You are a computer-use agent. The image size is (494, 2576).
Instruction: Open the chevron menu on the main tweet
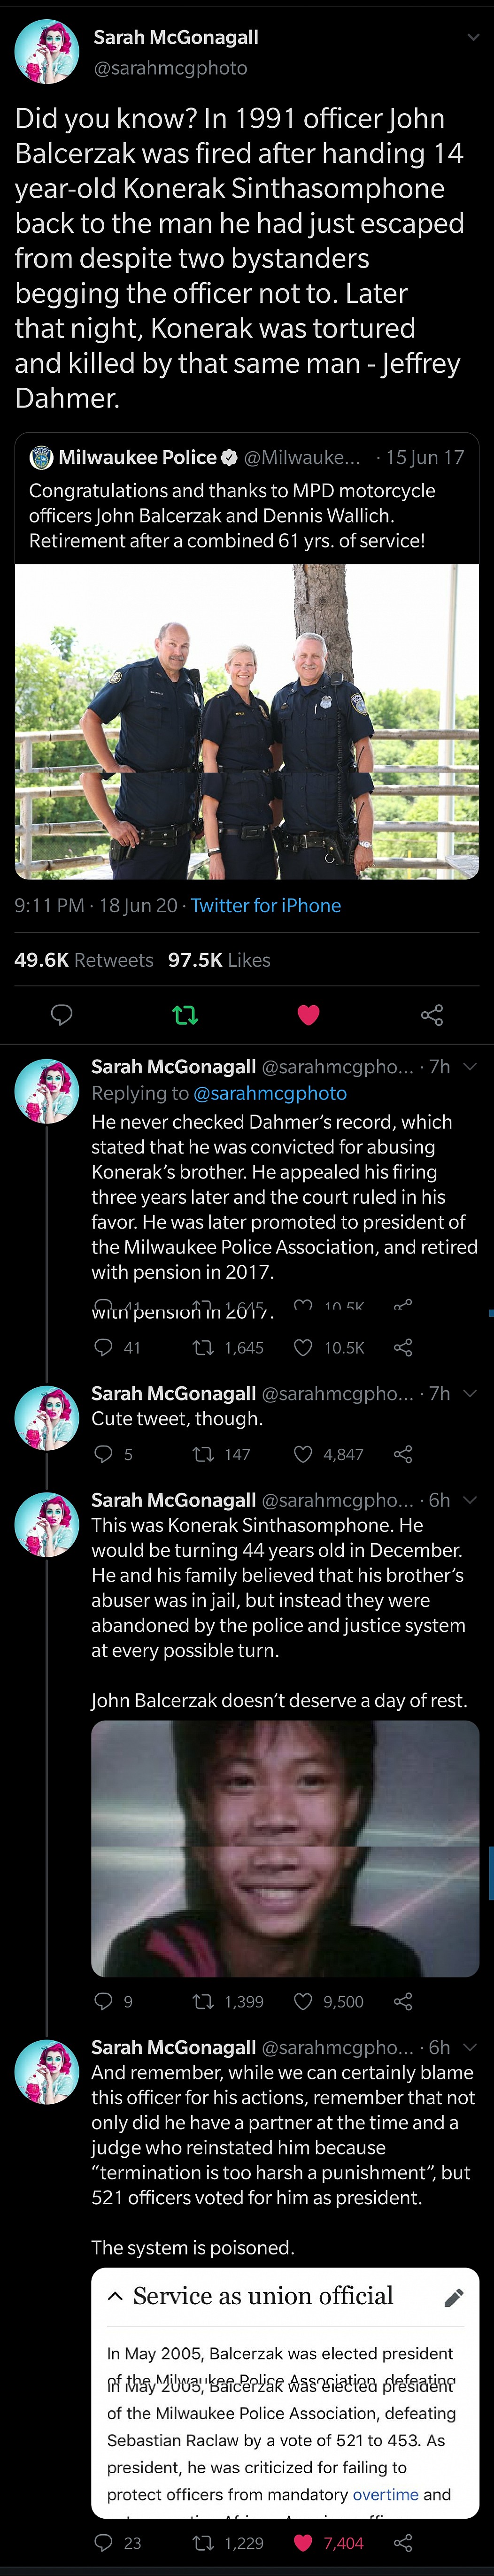tap(473, 37)
